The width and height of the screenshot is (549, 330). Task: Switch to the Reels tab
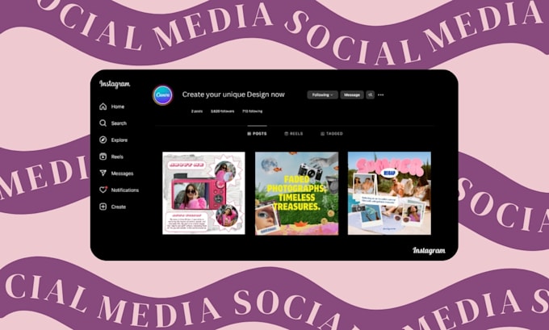click(294, 134)
